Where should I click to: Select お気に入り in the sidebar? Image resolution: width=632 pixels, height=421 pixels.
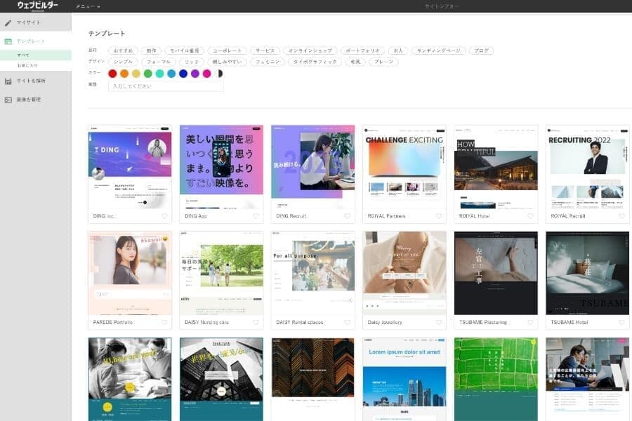27,65
